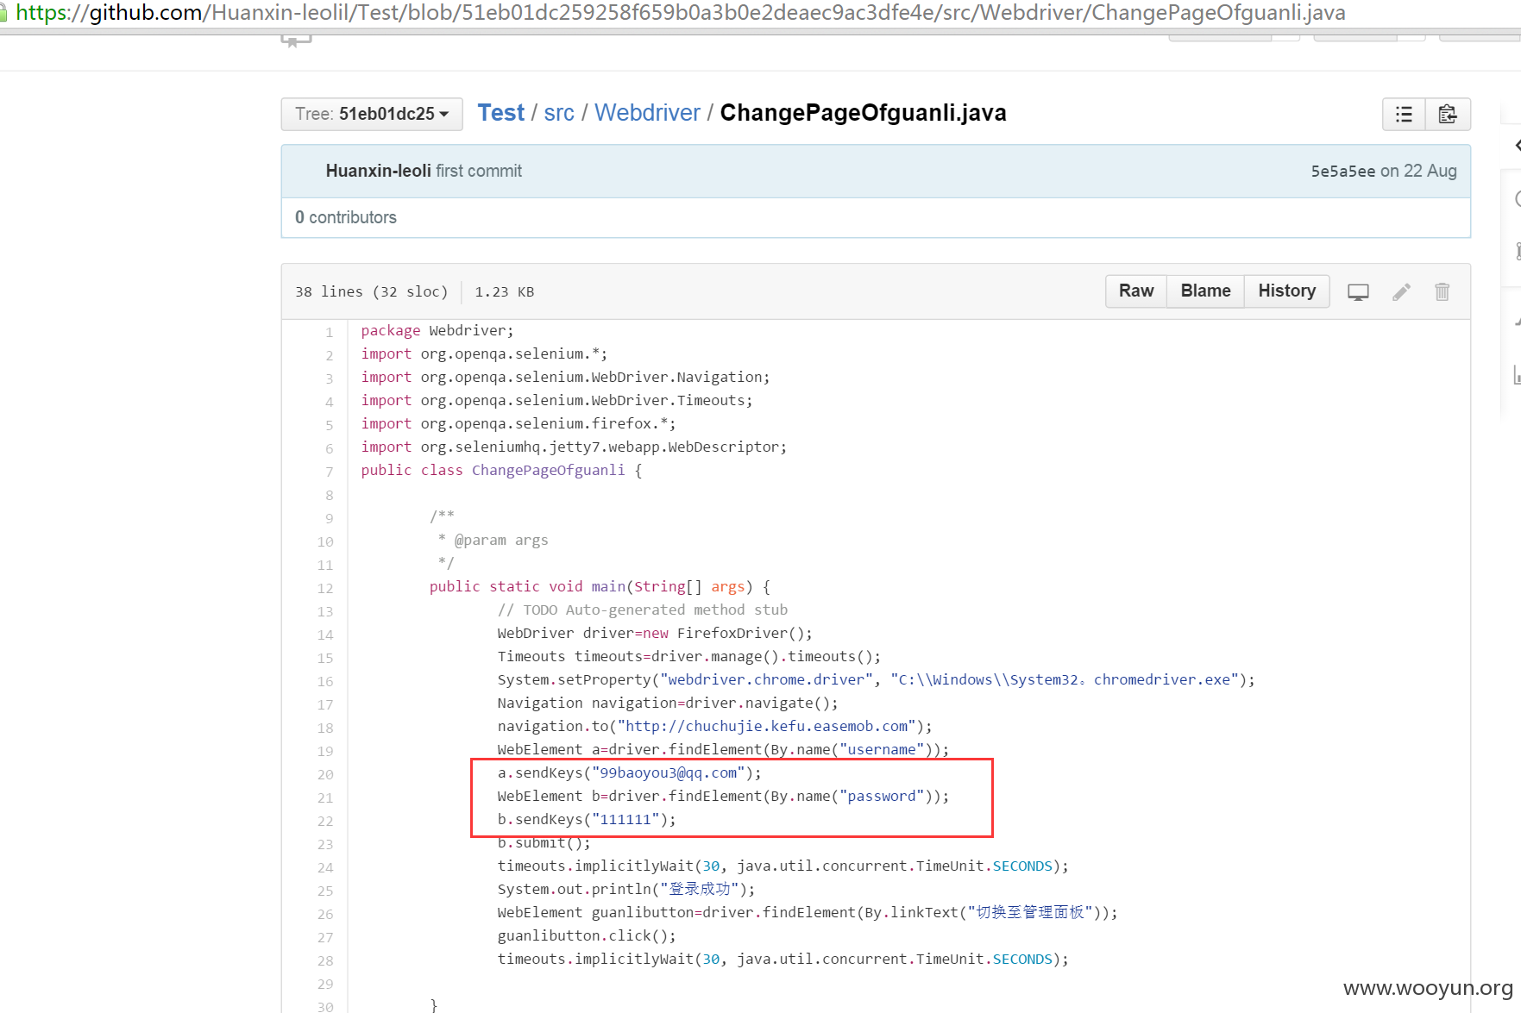Click the "0 contributors" text
The image size is (1521, 1013).
tap(345, 217)
